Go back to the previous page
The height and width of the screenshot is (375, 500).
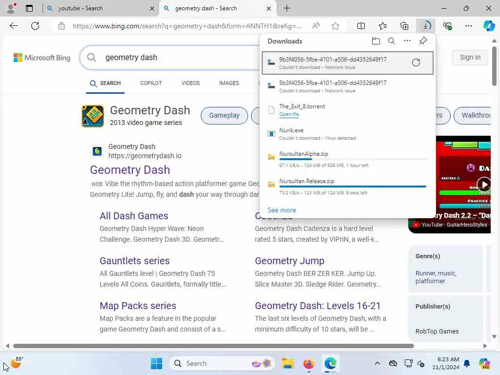click(x=14, y=26)
